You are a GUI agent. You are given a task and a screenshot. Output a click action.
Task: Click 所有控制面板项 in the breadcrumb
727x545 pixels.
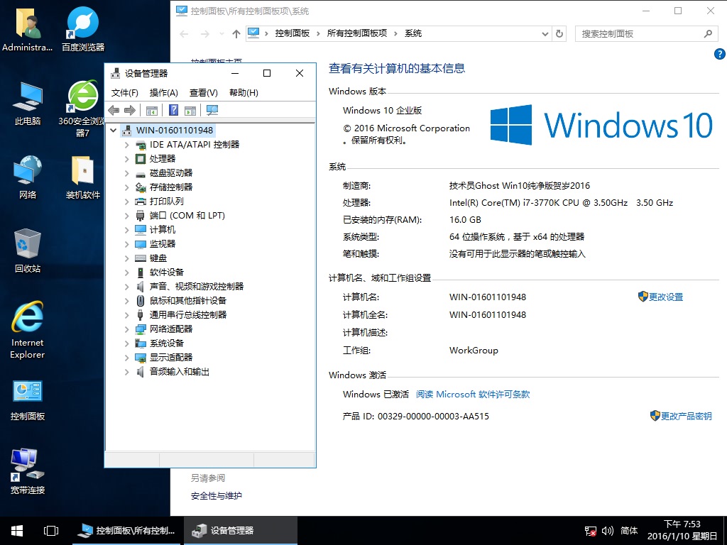click(x=357, y=33)
